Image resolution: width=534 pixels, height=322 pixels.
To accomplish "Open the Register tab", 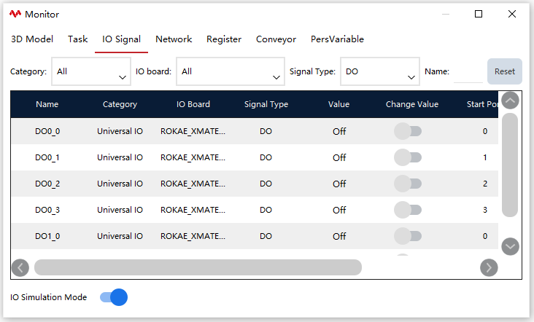I will (x=224, y=39).
